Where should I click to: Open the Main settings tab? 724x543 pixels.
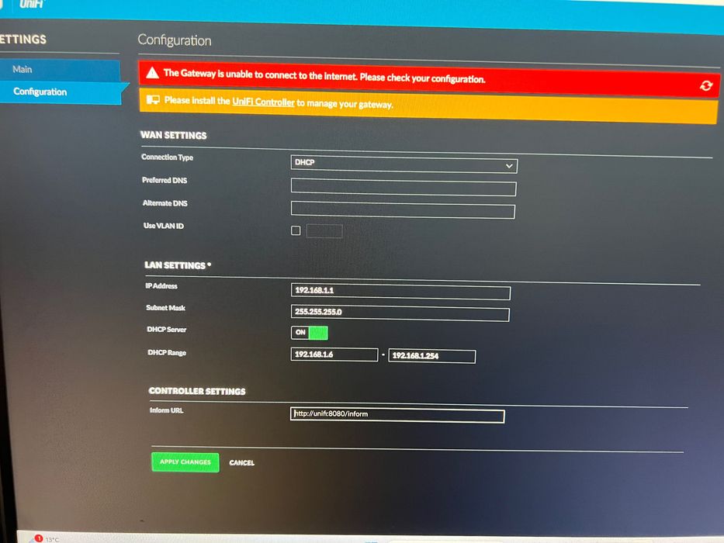[60, 70]
